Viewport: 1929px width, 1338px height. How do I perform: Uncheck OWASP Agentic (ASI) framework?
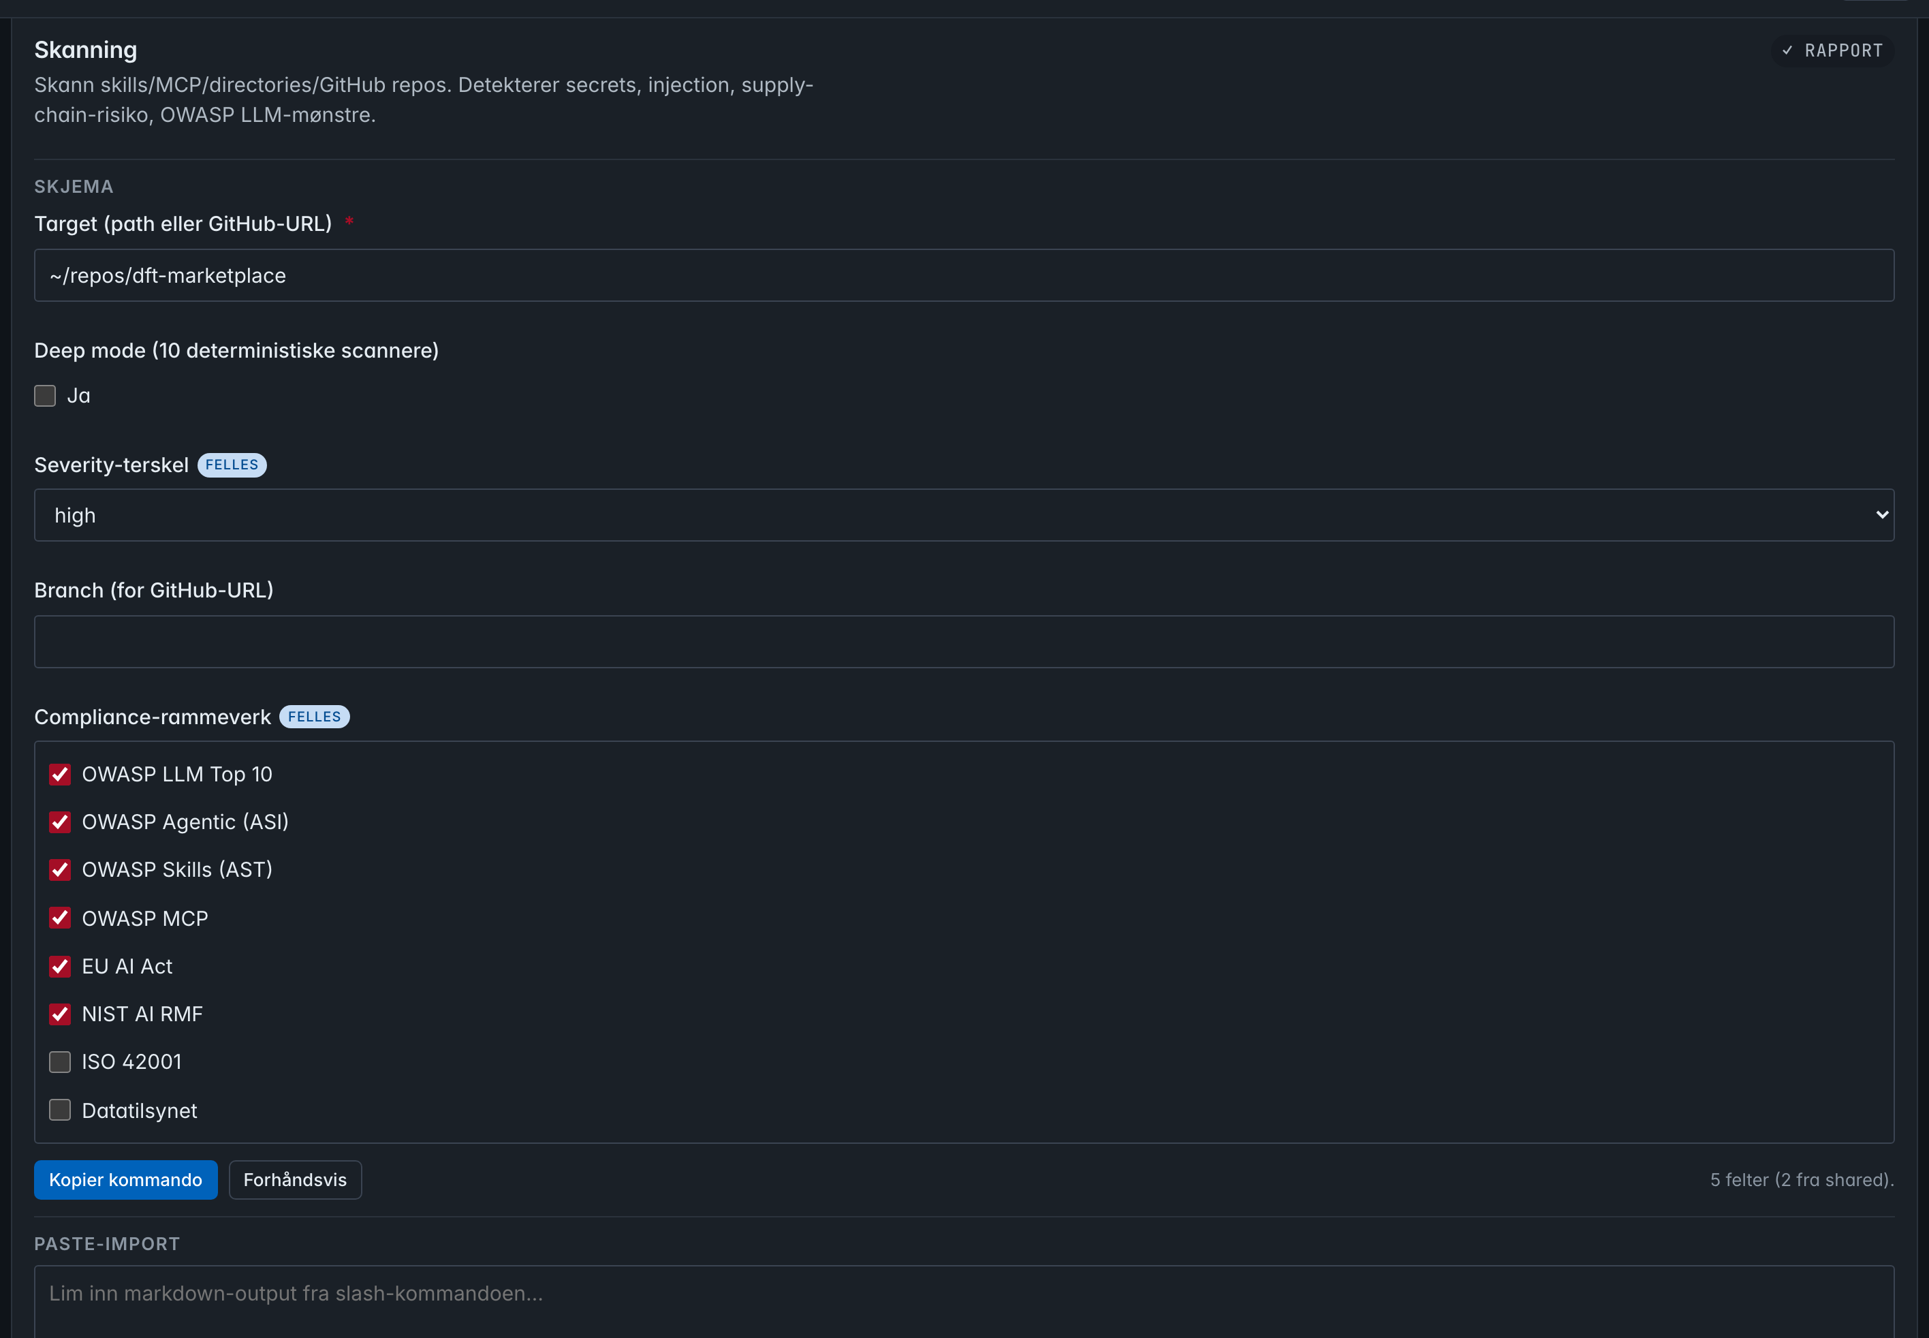click(x=59, y=822)
